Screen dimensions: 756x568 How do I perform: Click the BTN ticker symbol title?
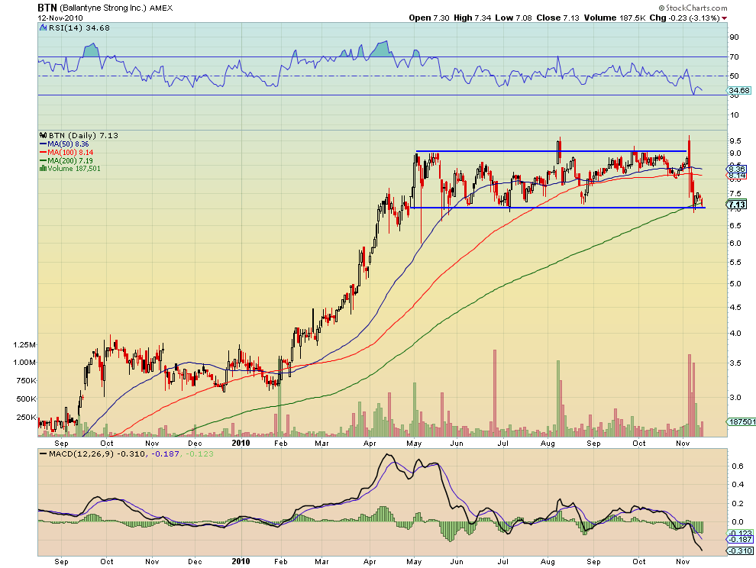pos(47,8)
